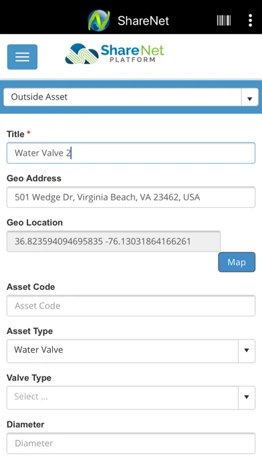
Task: Click the Geo Location label
Action: click(35, 222)
